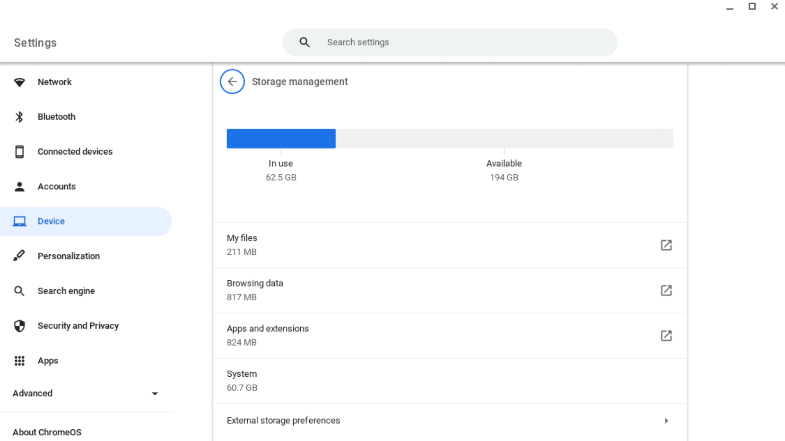The height and width of the screenshot is (441, 785).
Task: Click the Search engine magnifier icon
Action: [x=19, y=290]
